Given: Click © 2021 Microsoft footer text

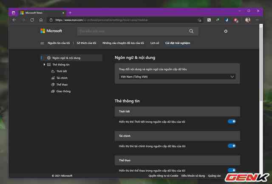Looking at the screenshot, I should pyautogui.click(x=62, y=176).
